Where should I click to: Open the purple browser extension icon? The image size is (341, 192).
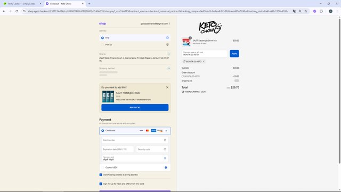[314, 11]
